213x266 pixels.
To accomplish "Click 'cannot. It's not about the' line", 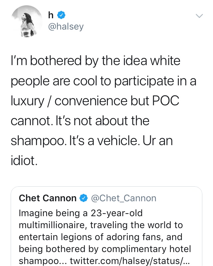I will [80, 121].
